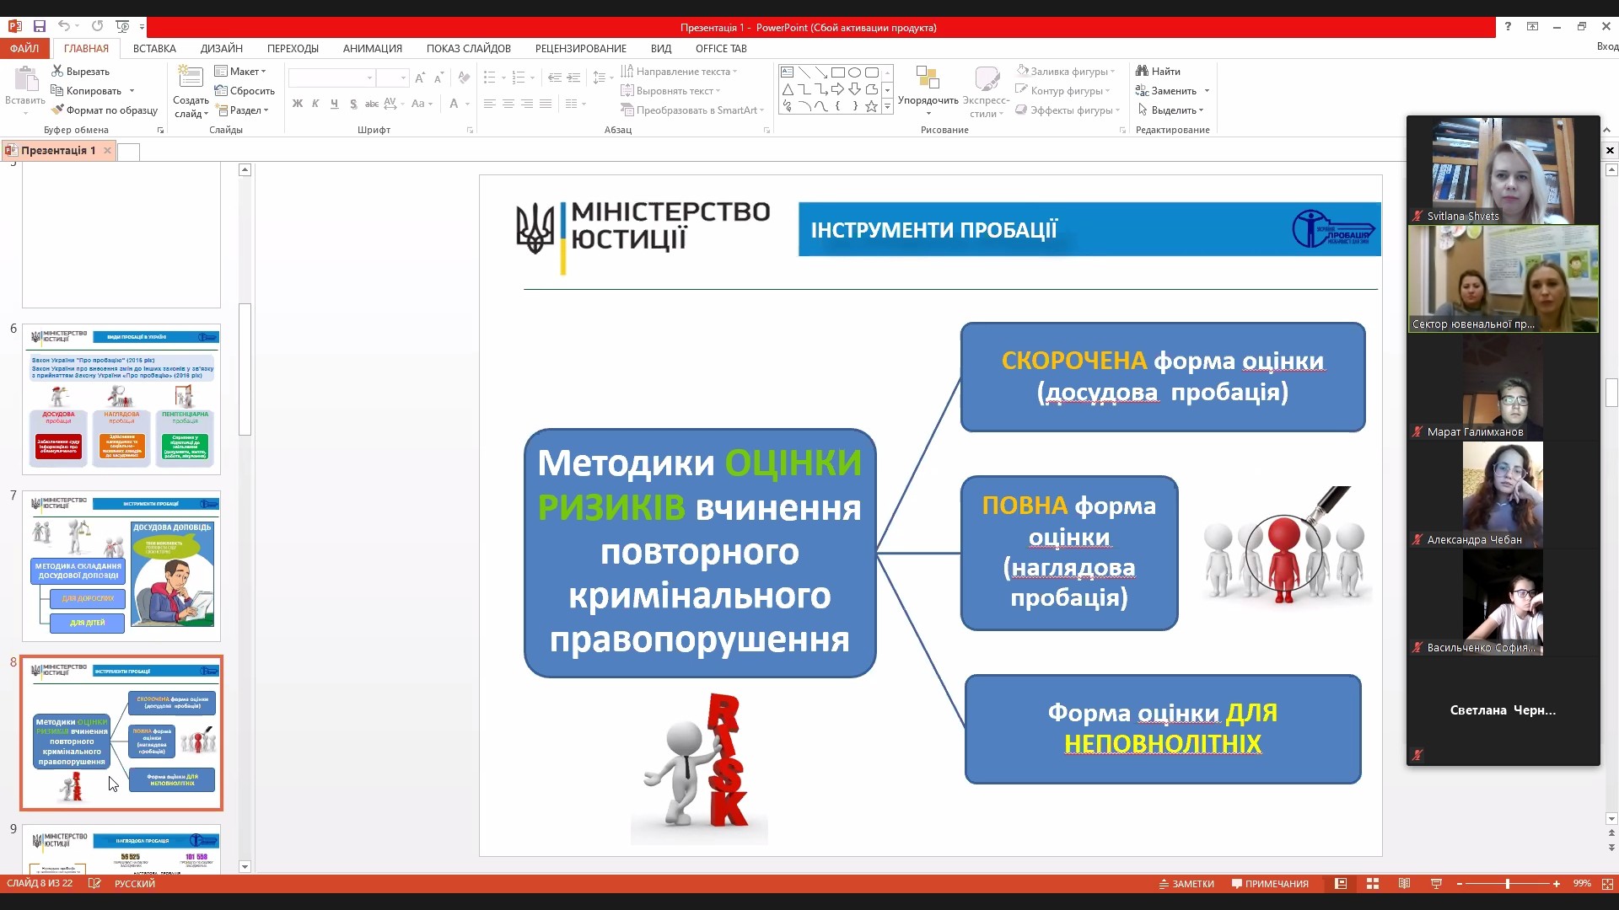Toggle bold text formatting
The width and height of the screenshot is (1619, 910).
click(x=297, y=104)
